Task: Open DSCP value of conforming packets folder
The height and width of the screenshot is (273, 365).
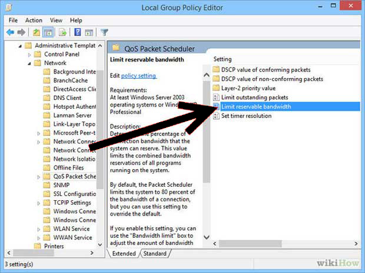Action: pyautogui.click(x=266, y=70)
